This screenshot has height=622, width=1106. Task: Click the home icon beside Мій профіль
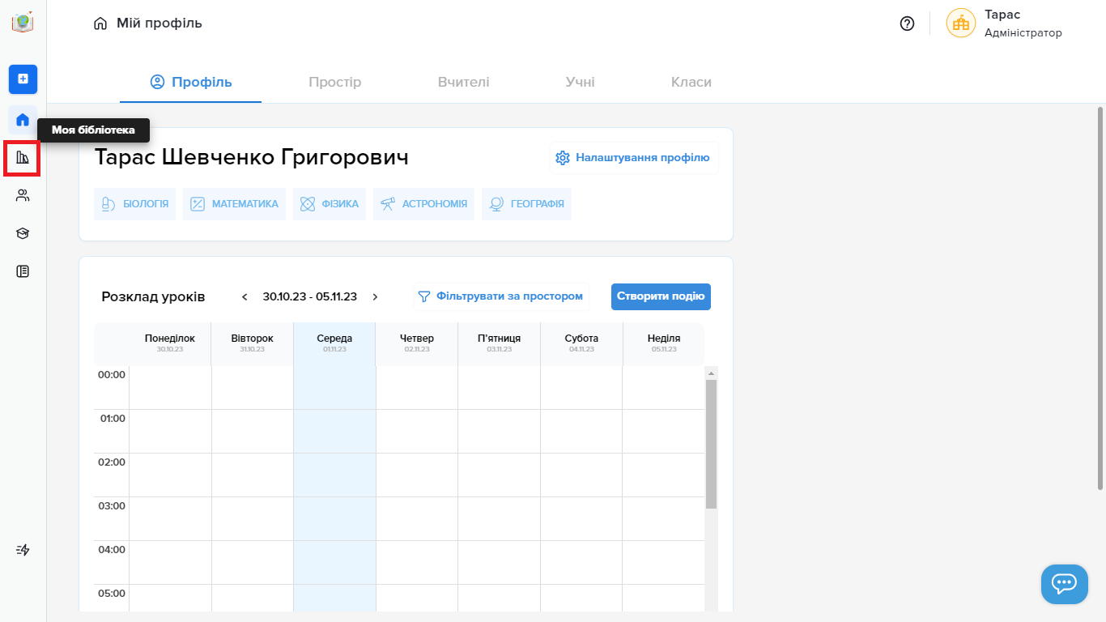point(100,23)
